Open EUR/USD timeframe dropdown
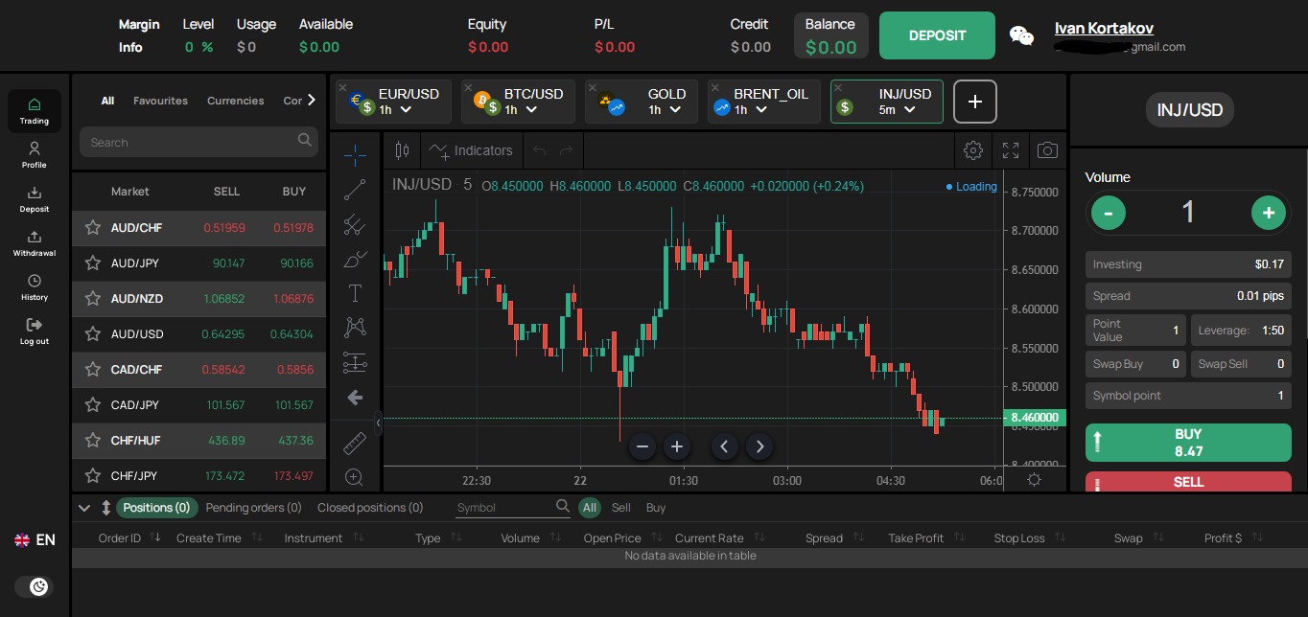The image size is (1308, 617). [x=396, y=110]
